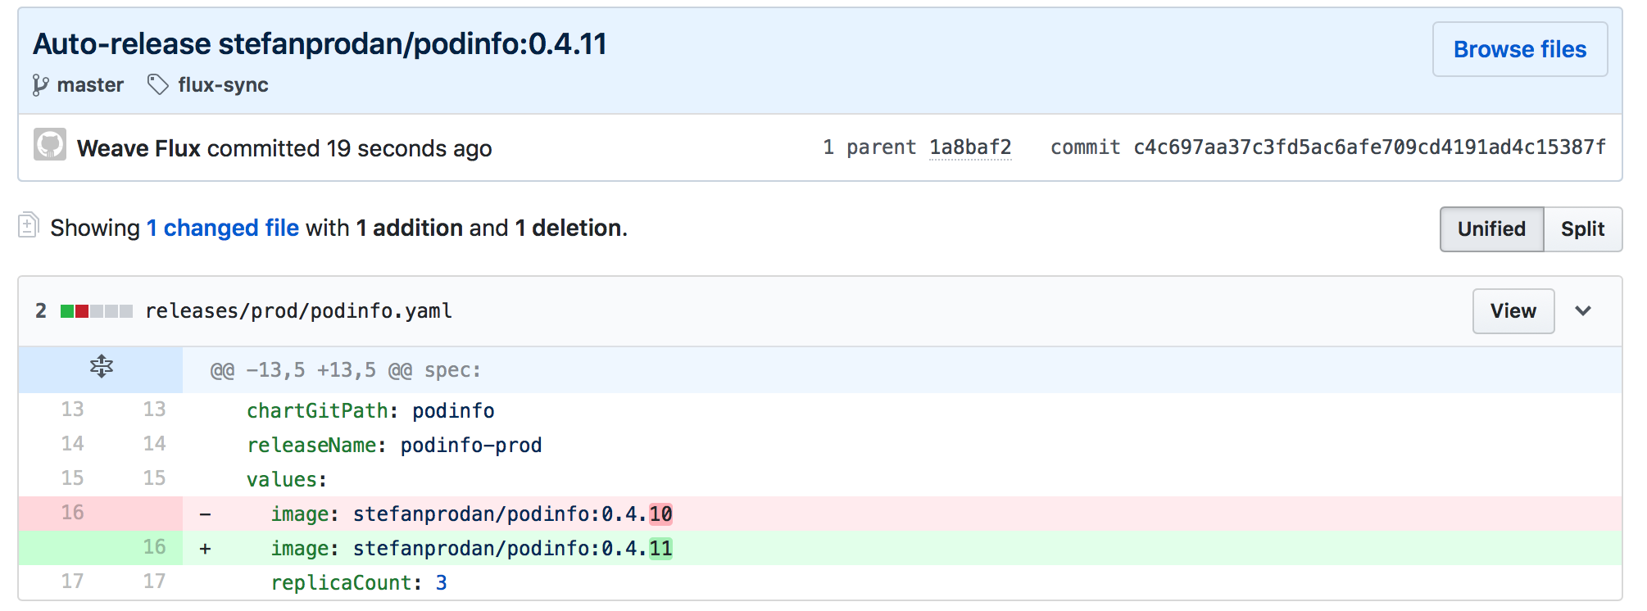1647x611 pixels.
Task: Click the removed line 'podinfo:0.4.10'
Action: 902,514
